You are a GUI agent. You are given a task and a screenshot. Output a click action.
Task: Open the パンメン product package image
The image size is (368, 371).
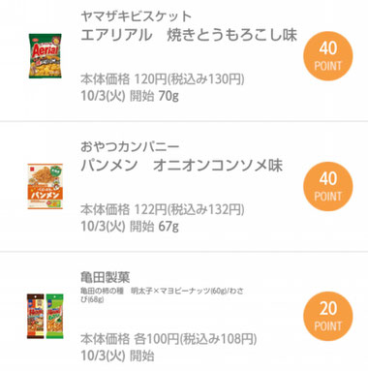(x=46, y=186)
